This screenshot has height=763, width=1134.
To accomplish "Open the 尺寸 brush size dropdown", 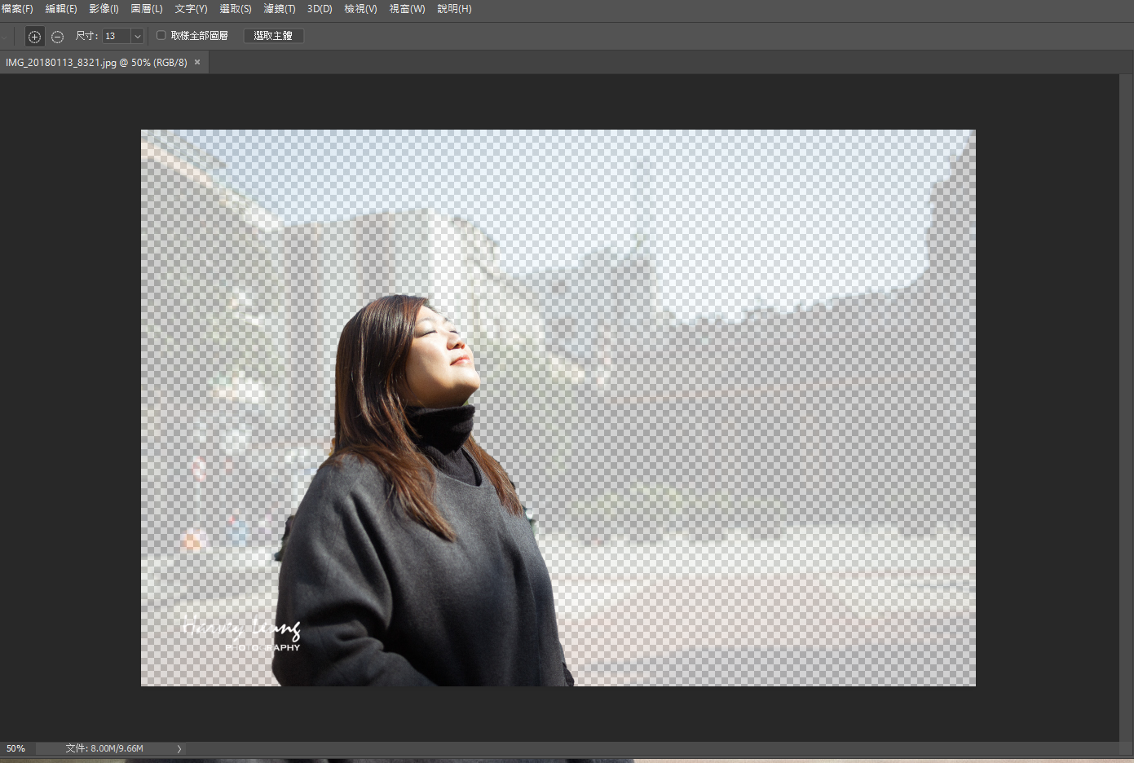I will point(136,36).
